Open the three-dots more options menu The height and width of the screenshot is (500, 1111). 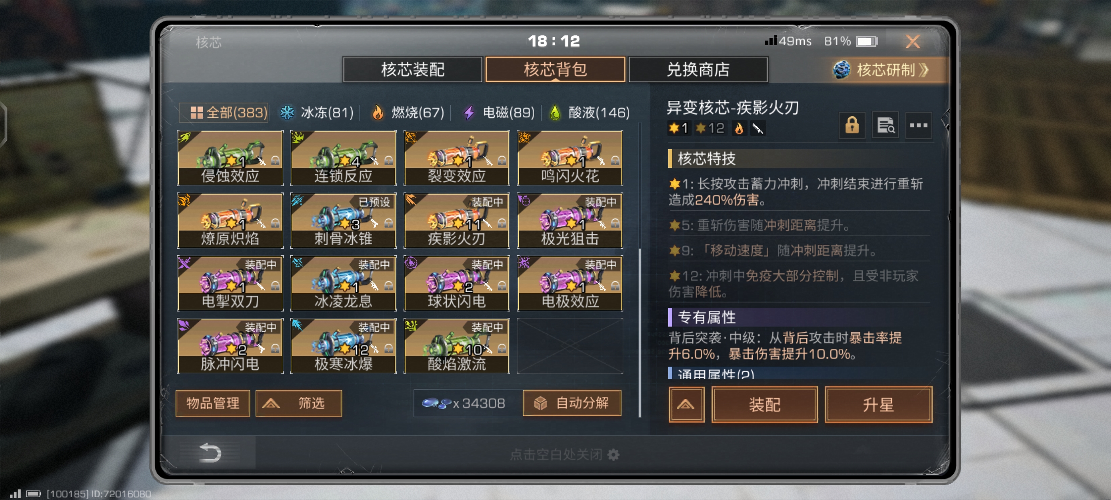pos(918,125)
